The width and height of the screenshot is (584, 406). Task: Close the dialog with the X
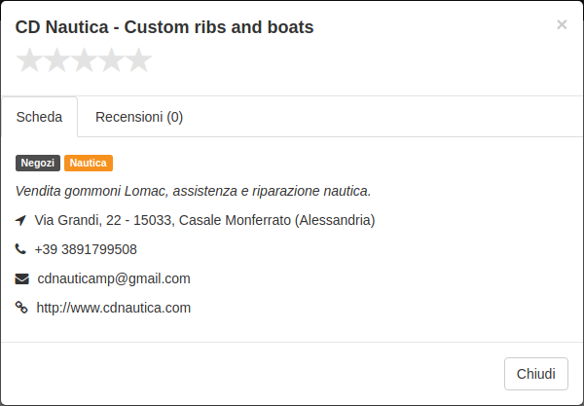562,25
